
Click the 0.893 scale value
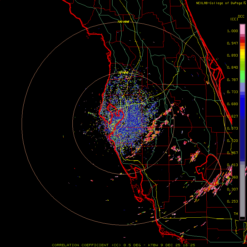point(232,55)
